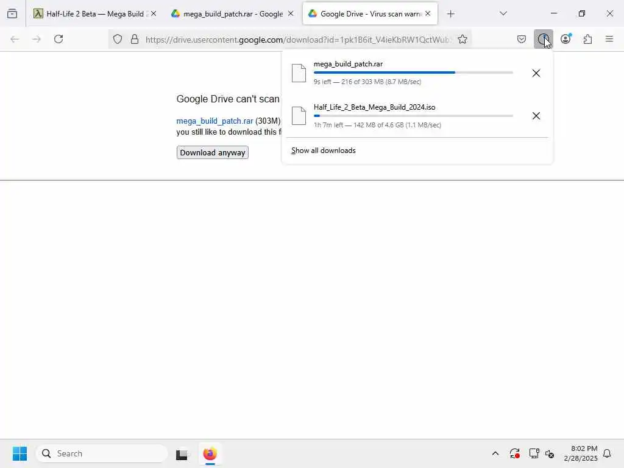This screenshot has height=468, width=624.
Task: Cancel the Half_Life_2_Beta_Mega_Build_2024.iso download
Action: pos(536,116)
